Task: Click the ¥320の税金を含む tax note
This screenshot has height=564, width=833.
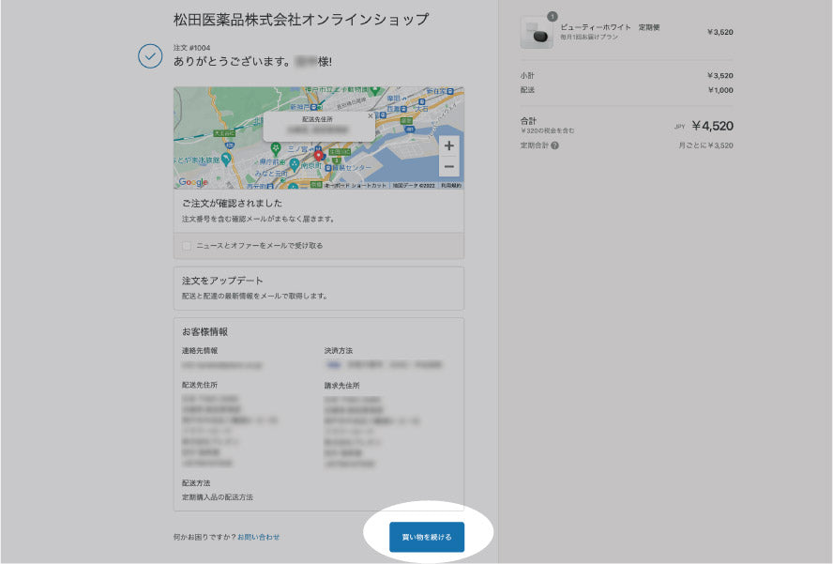Action: pyautogui.click(x=547, y=130)
